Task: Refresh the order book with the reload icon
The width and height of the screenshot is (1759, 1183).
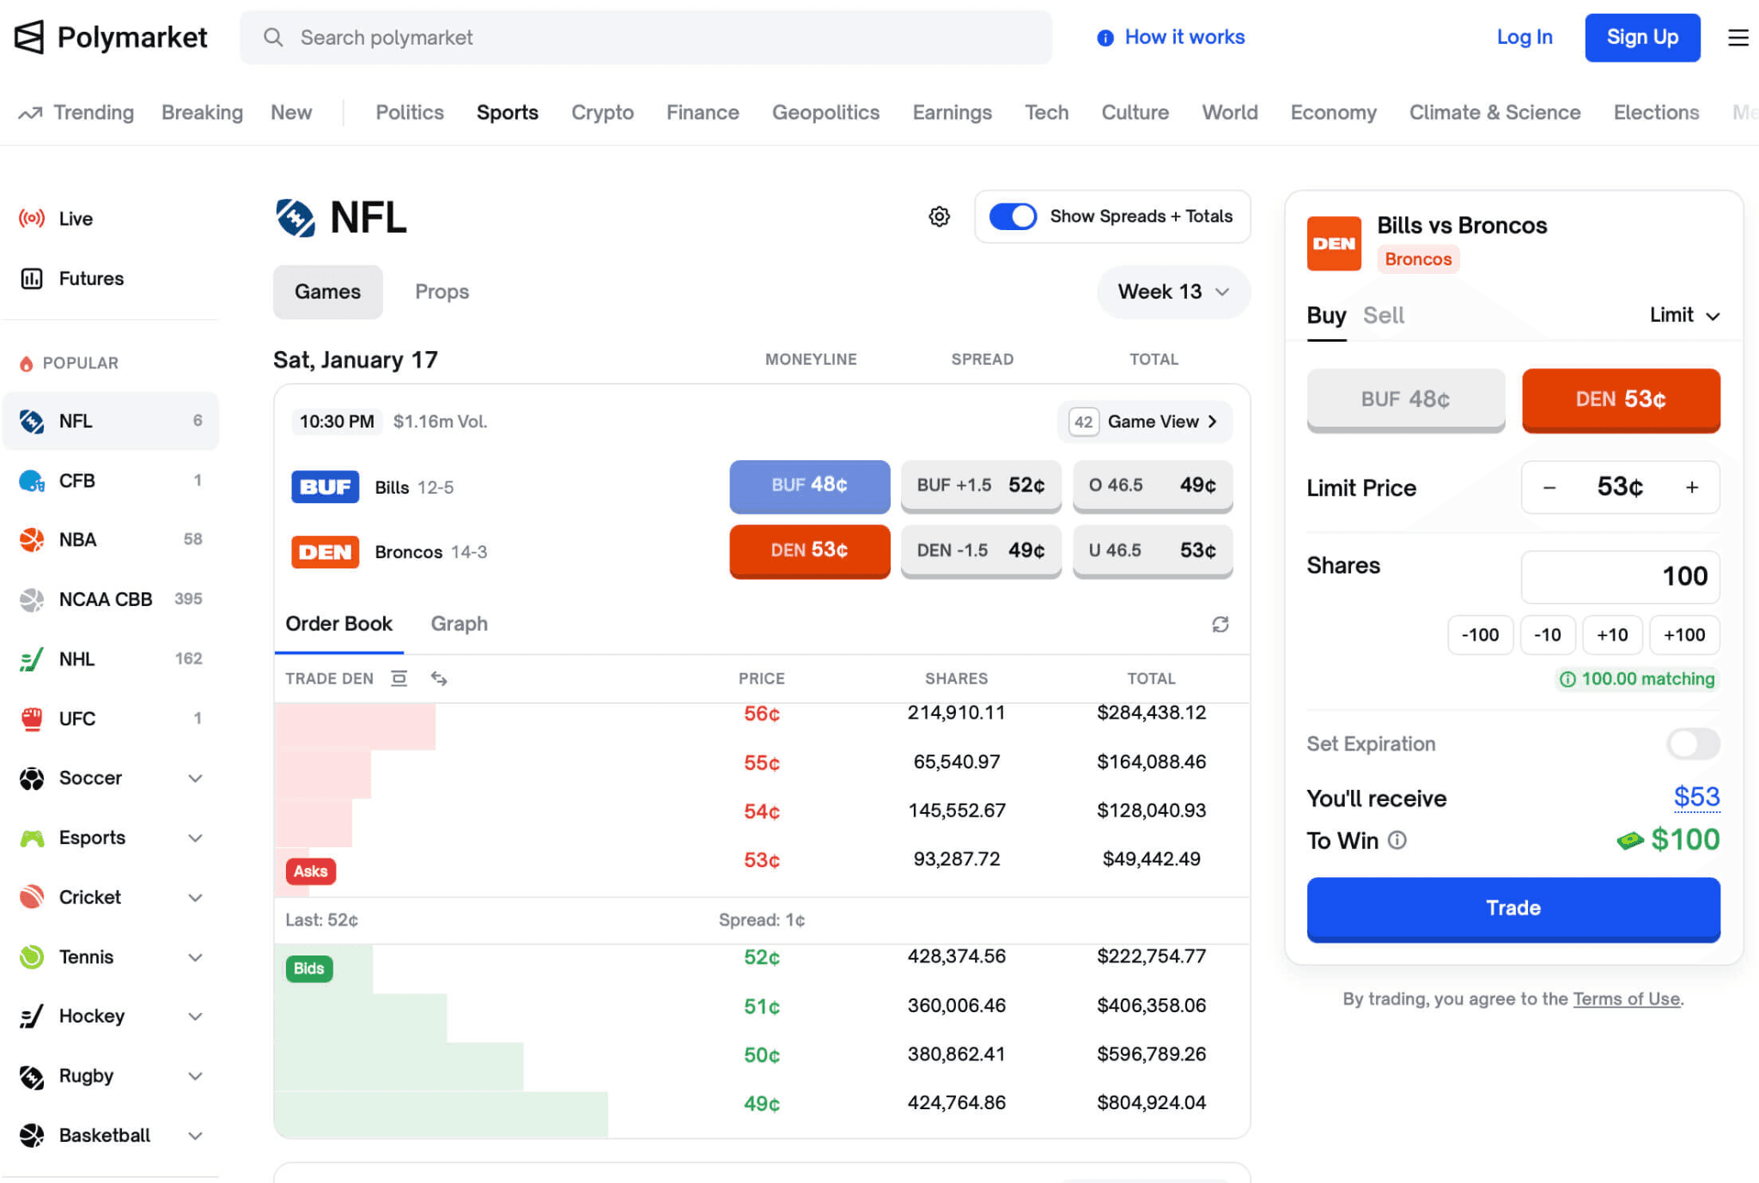Action: point(1220,624)
